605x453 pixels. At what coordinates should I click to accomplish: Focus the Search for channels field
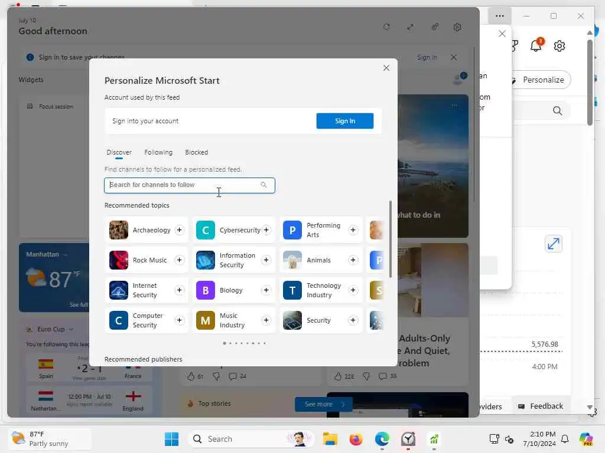click(190, 185)
